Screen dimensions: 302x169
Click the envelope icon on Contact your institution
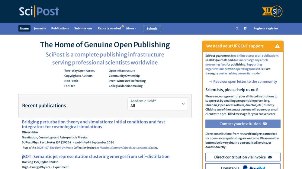(265, 124)
